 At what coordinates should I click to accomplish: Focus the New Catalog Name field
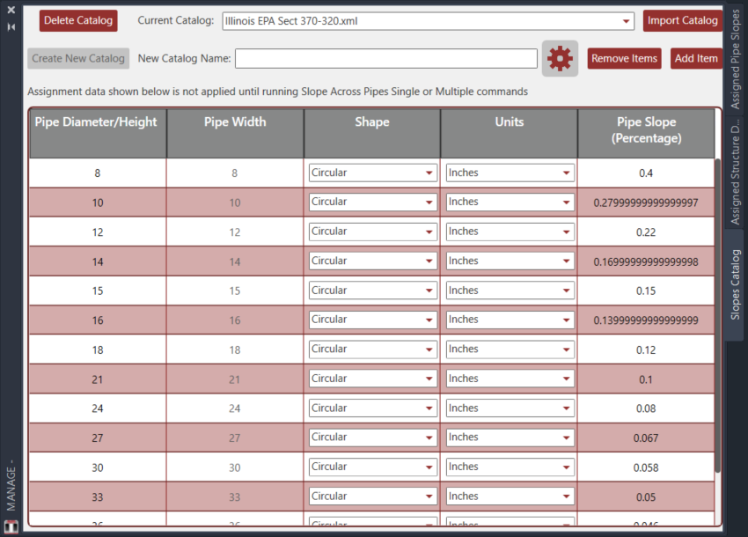click(386, 58)
